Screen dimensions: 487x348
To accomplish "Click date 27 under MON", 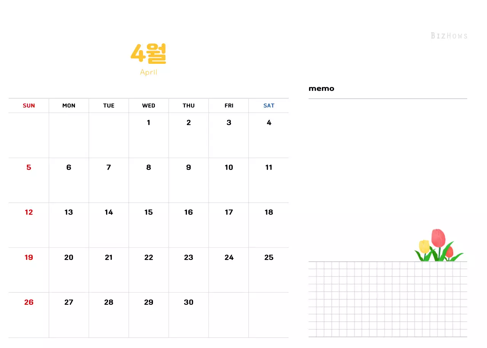I will coord(69,302).
